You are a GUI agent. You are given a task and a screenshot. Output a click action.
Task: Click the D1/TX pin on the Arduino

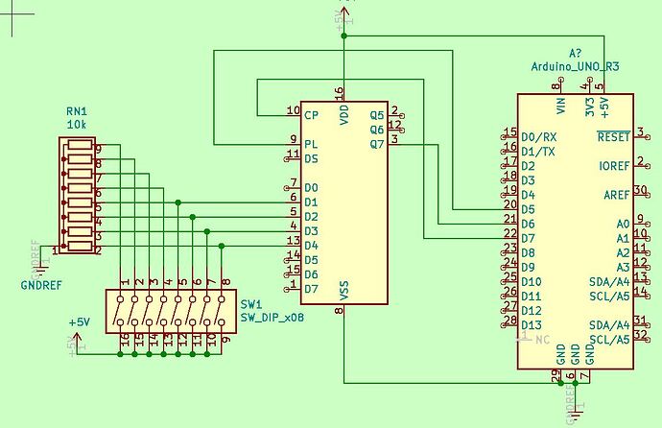pyautogui.click(x=538, y=152)
